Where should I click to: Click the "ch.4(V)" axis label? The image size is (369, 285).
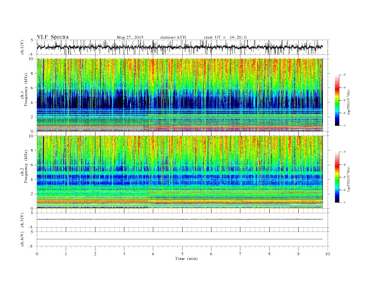point(22,239)
